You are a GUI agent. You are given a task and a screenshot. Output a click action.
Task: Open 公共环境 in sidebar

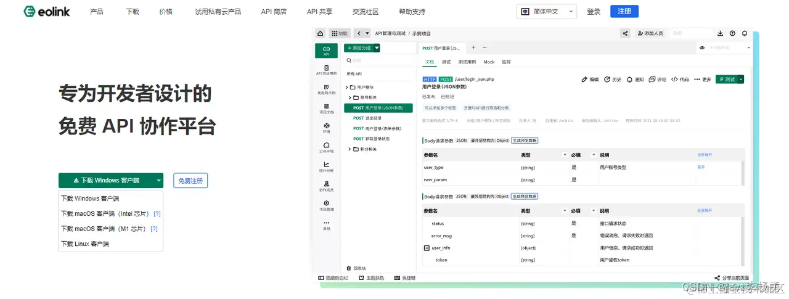326,147
